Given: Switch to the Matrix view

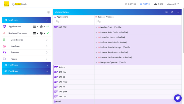Looking at the screenshot, I should click(x=145, y=4).
